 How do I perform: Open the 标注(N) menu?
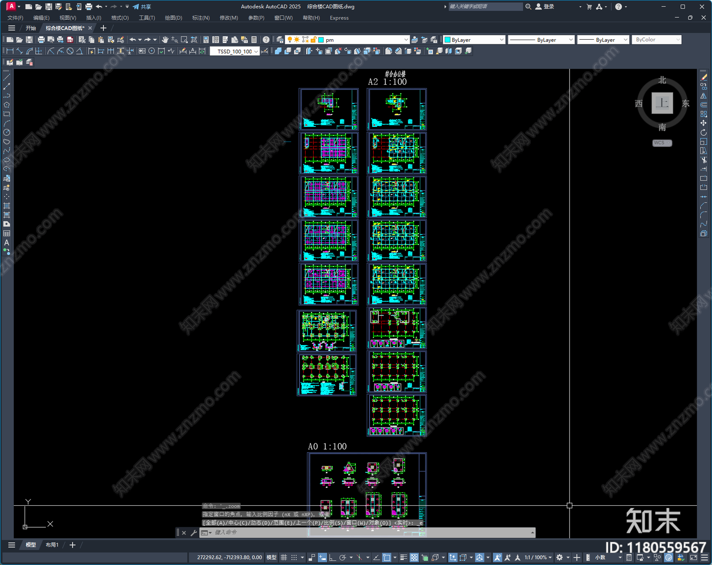201,18
